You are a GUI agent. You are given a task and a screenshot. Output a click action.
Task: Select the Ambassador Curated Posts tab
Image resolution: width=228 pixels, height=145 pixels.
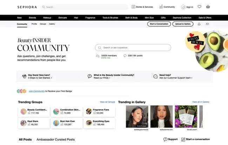55,139
